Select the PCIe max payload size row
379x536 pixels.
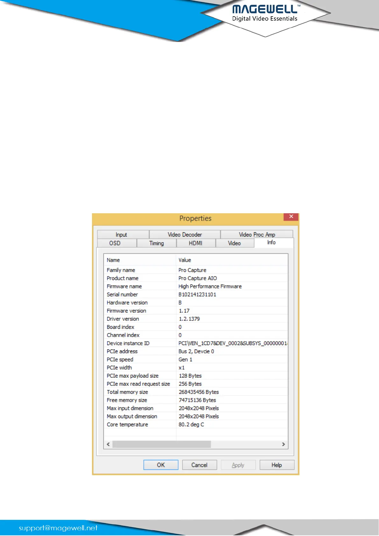(x=196, y=376)
